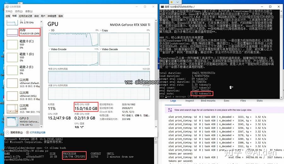Click scroll-down arrow of the performance sidebar list
284x164 pixels.
(41, 126)
